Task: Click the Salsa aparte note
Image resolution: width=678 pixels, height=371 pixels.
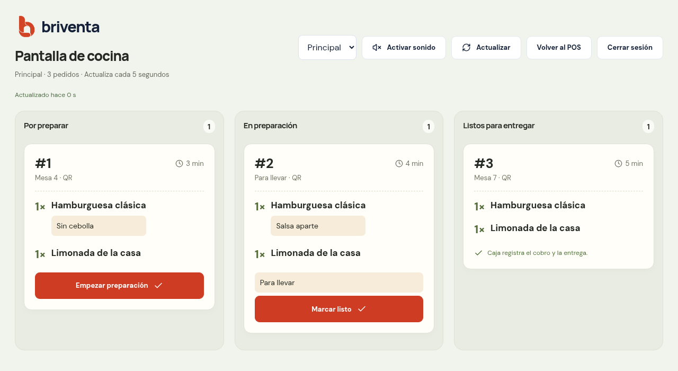Action: (x=318, y=226)
